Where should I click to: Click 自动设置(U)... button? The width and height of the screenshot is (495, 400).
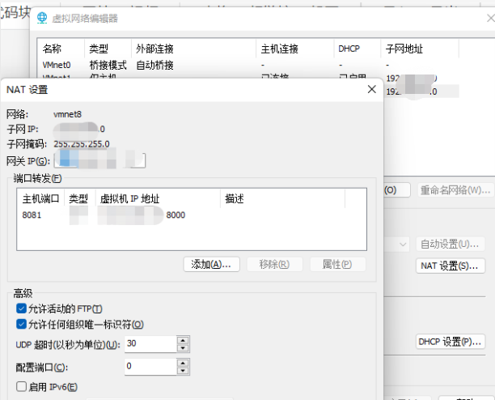coord(450,244)
